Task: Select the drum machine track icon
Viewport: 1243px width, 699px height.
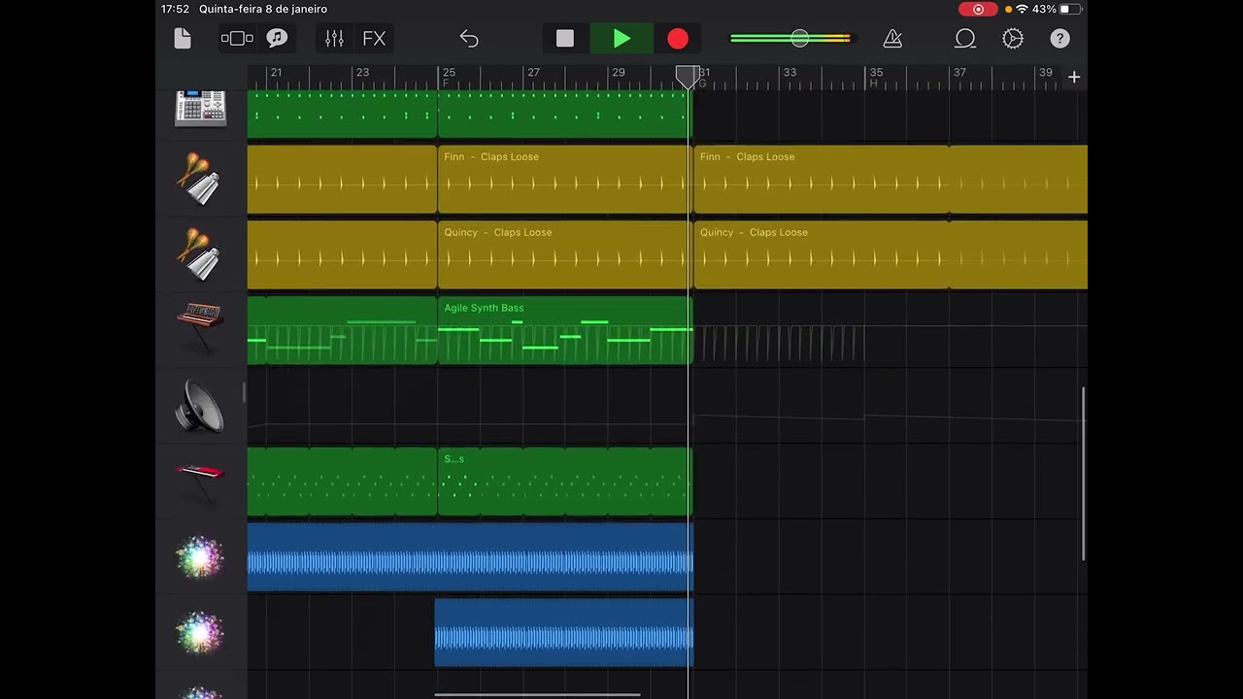Action: (x=201, y=109)
